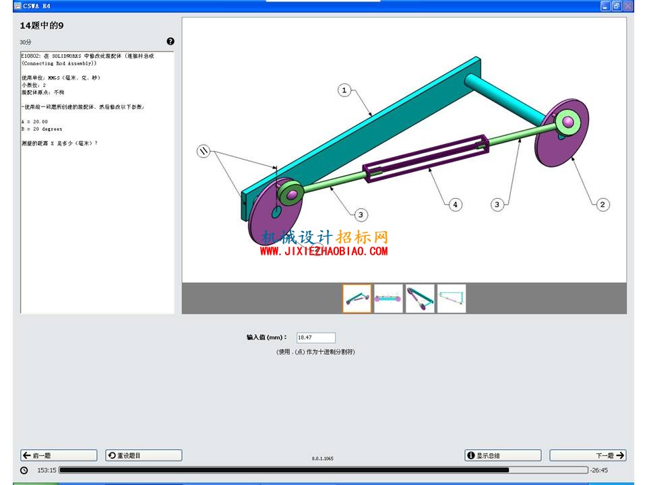Click the B = 20 degrees line
The height and width of the screenshot is (485, 647).
[42, 129]
